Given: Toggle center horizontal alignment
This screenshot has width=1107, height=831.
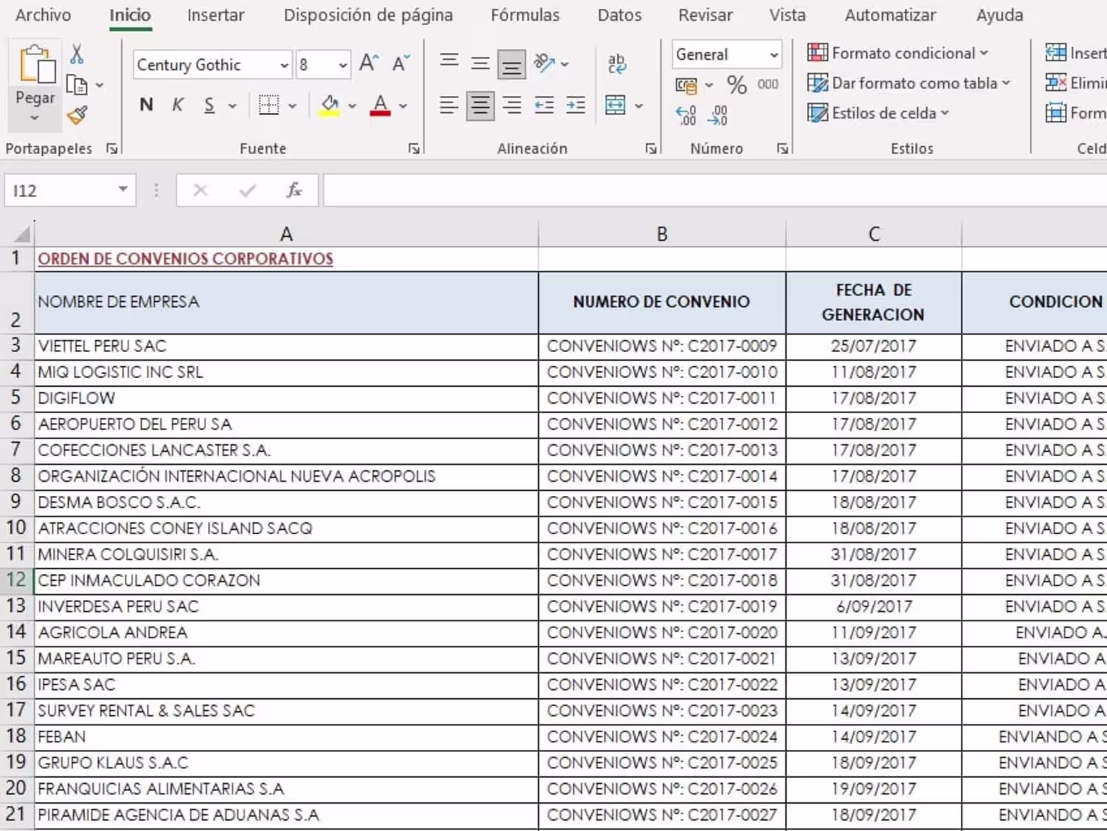Looking at the screenshot, I should (x=480, y=106).
